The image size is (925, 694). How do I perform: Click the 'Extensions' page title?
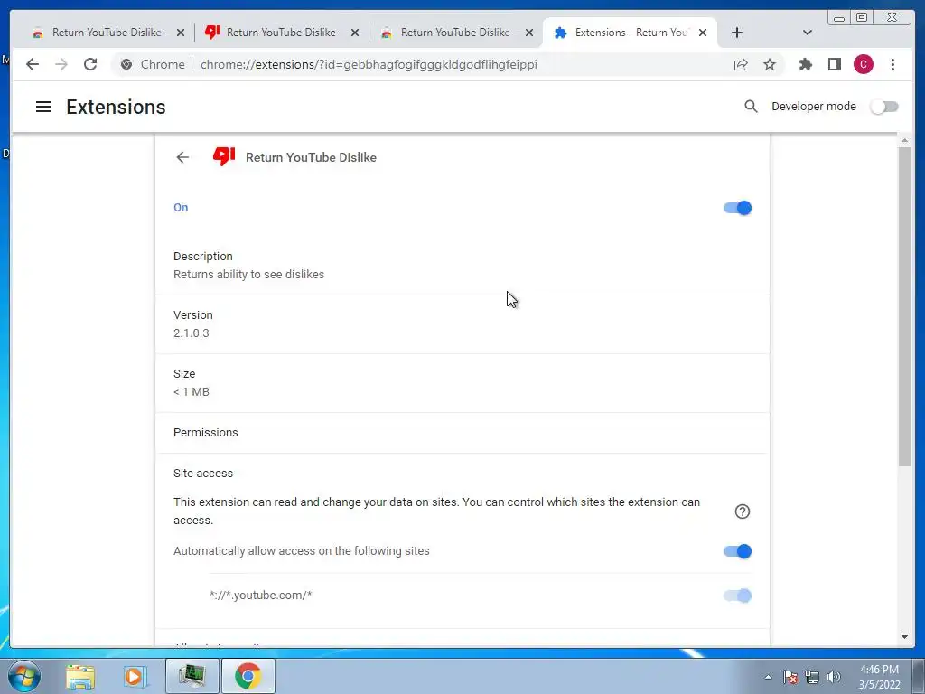[117, 107]
